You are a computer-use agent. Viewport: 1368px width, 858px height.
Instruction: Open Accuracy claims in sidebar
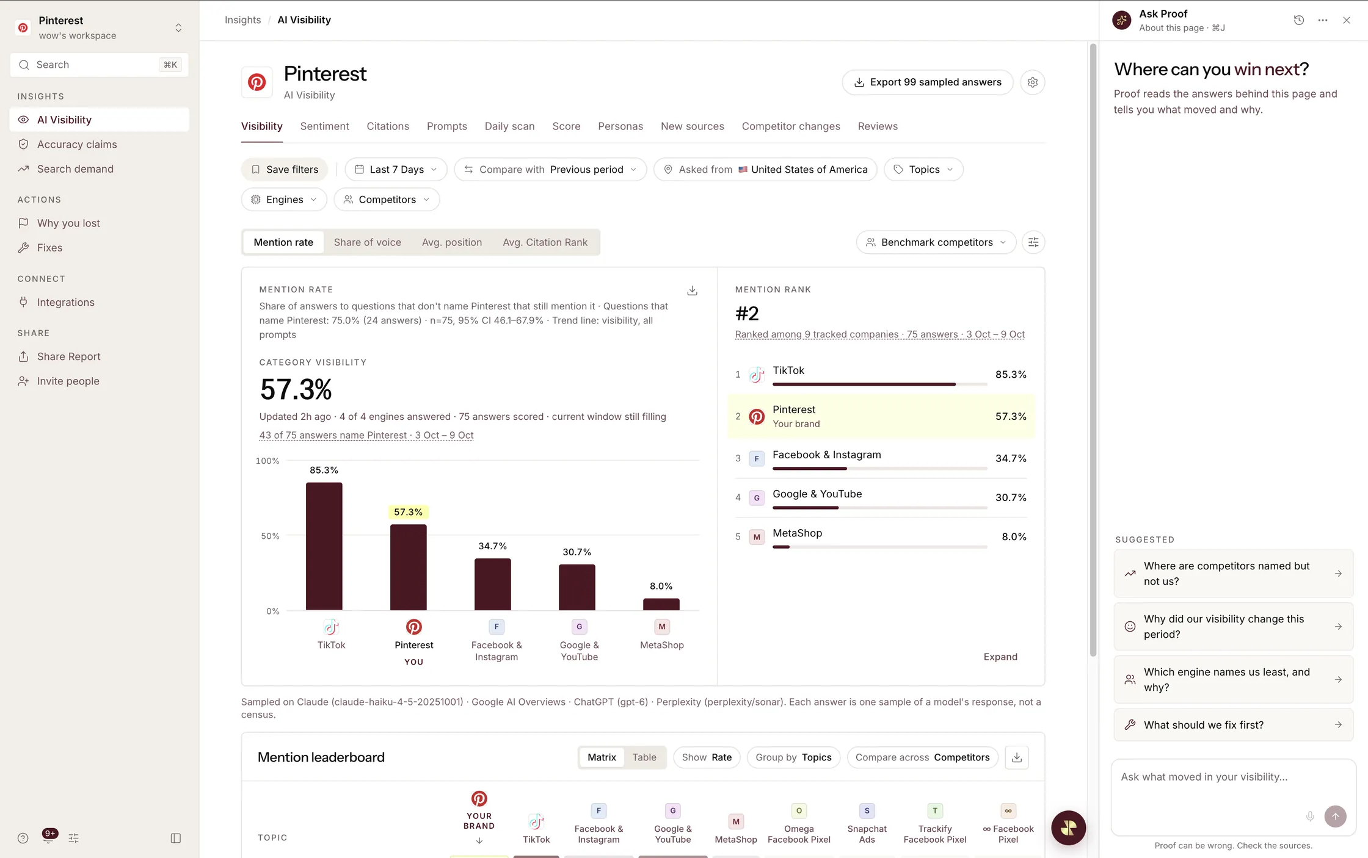100,145
